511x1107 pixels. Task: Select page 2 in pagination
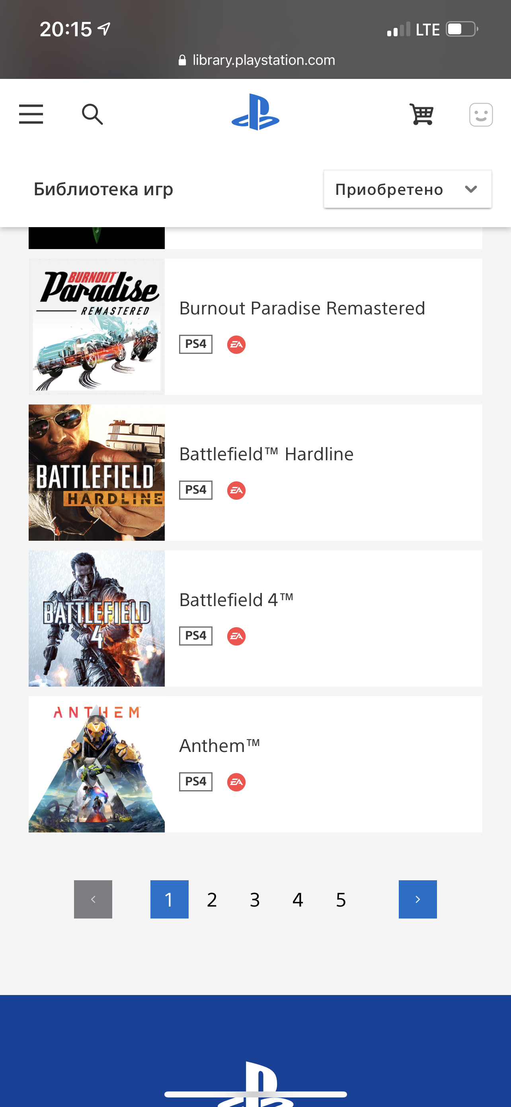click(x=212, y=900)
